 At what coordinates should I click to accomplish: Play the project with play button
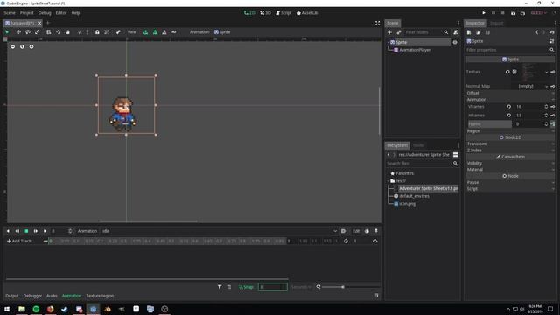coord(484,13)
